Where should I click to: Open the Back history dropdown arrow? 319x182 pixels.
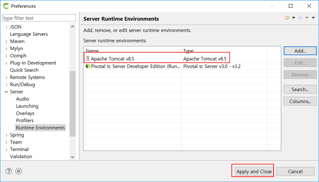coord(293,18)
